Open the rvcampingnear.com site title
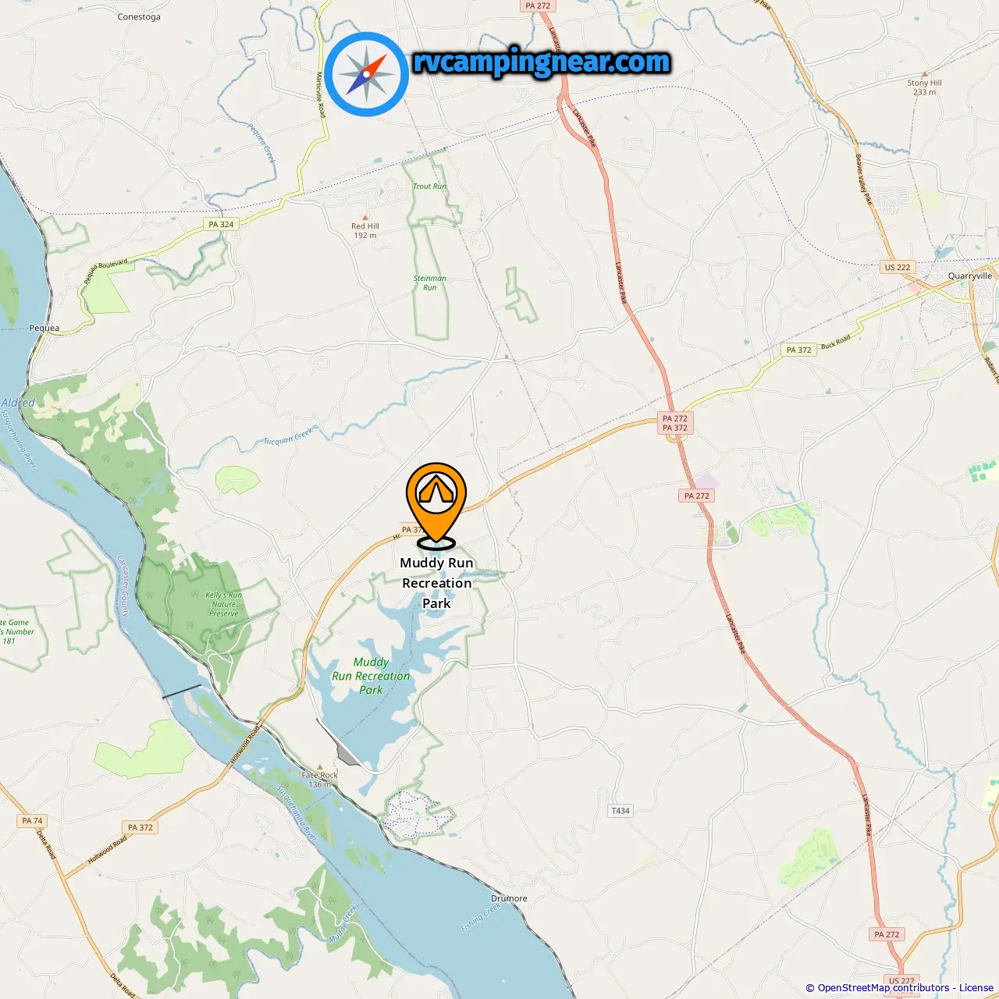 click(x=541, y=62)
